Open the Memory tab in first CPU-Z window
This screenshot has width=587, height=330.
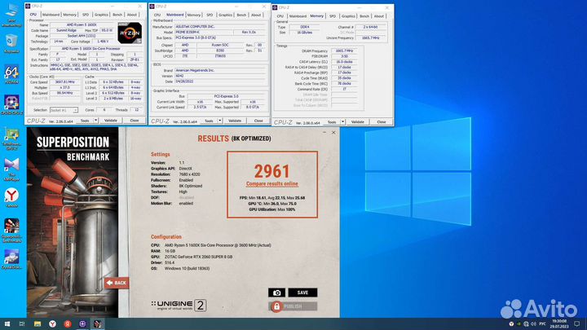point(69,15)
